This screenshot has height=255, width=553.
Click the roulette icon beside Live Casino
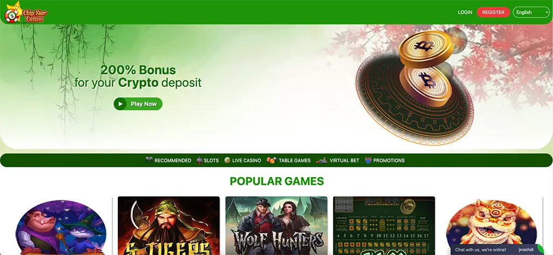click(x=227, y=160)
